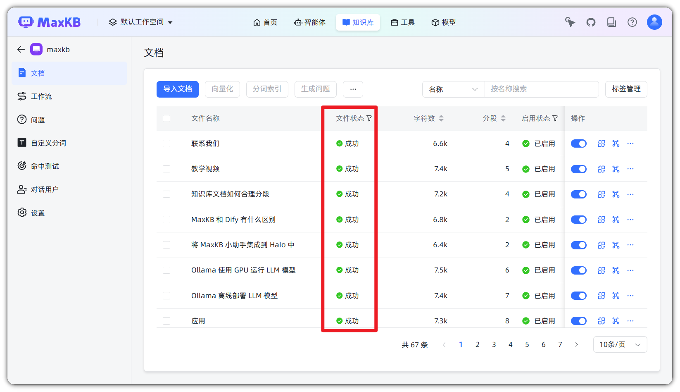Open the help question mark icon
Viewport: 680px width, 392px height.
pyautogui.click(x=632, y=22)
